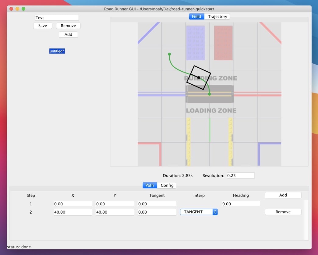Click the Duration: 2.83s label
The height and width of the screenshot is (255, 318).
click(x=178, y=175)
